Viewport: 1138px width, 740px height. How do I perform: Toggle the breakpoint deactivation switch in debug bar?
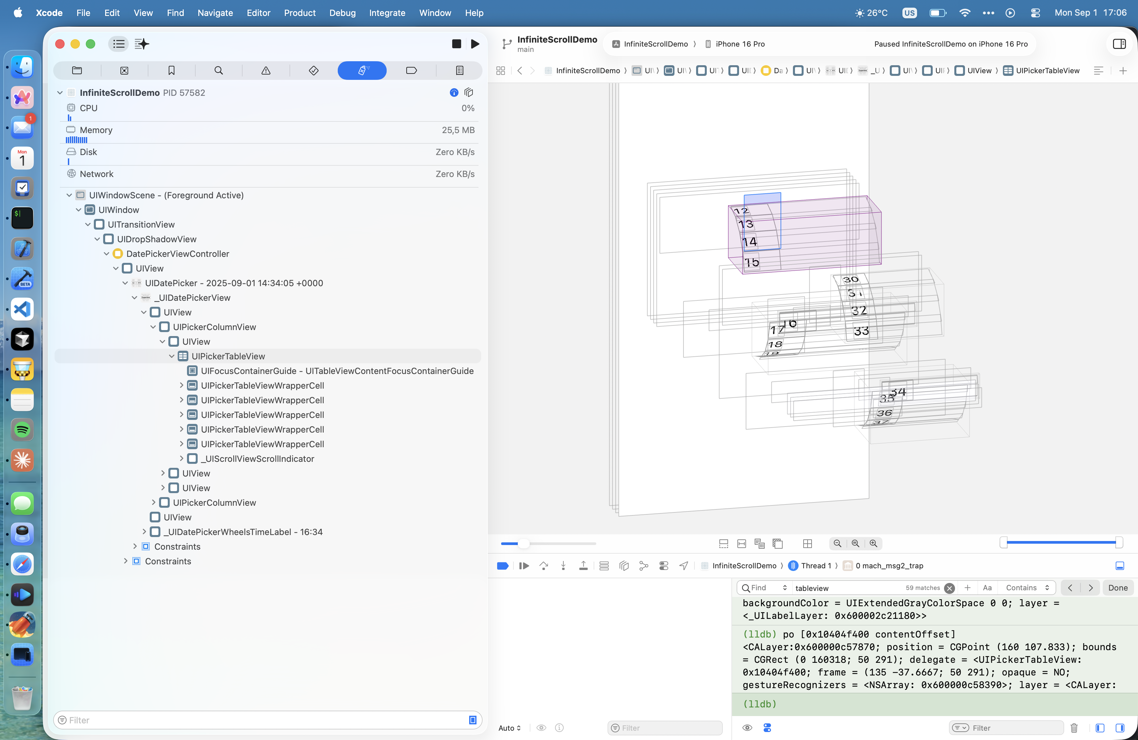click(x=502, y=566)
